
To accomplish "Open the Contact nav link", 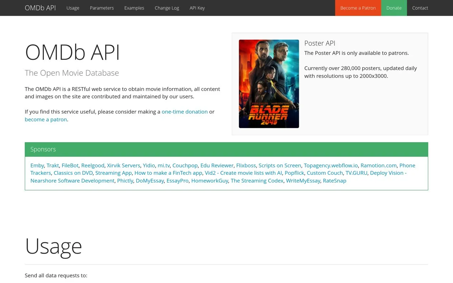I will [x=420, y=8].
